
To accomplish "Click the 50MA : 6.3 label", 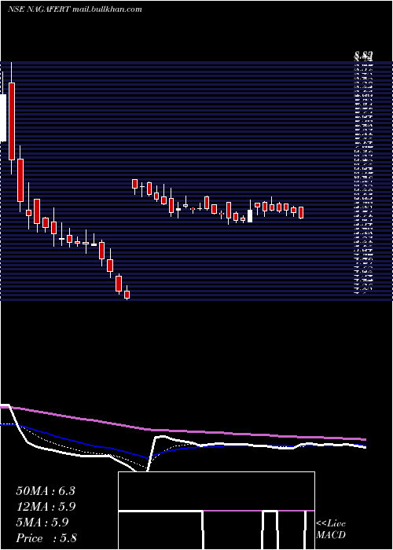I will click(46, 491).
